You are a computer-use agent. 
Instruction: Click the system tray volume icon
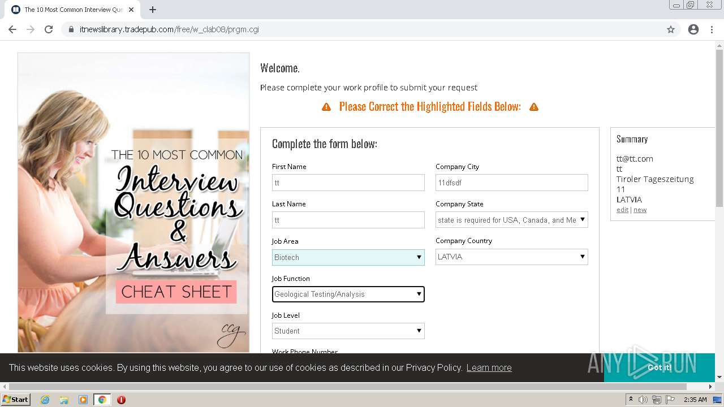point(643,400)
